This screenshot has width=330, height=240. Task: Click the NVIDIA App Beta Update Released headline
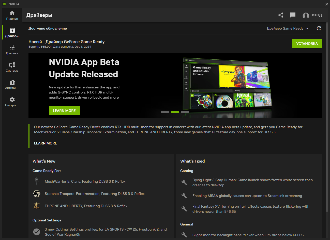coord(84,68)
